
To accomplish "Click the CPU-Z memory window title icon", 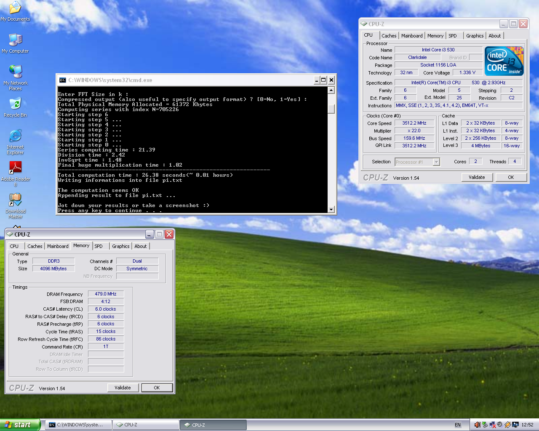I will tap(10, 234).
